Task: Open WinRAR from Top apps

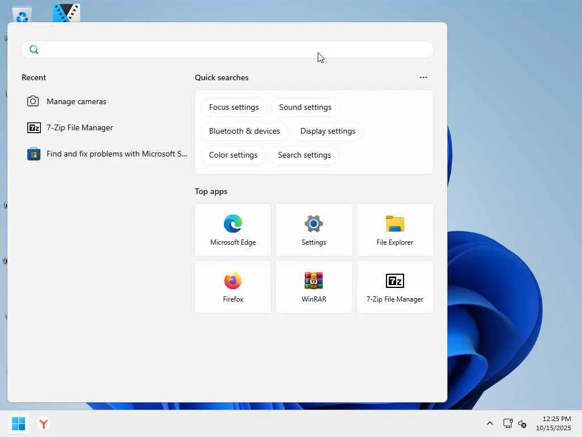Action: coord(314,287)
